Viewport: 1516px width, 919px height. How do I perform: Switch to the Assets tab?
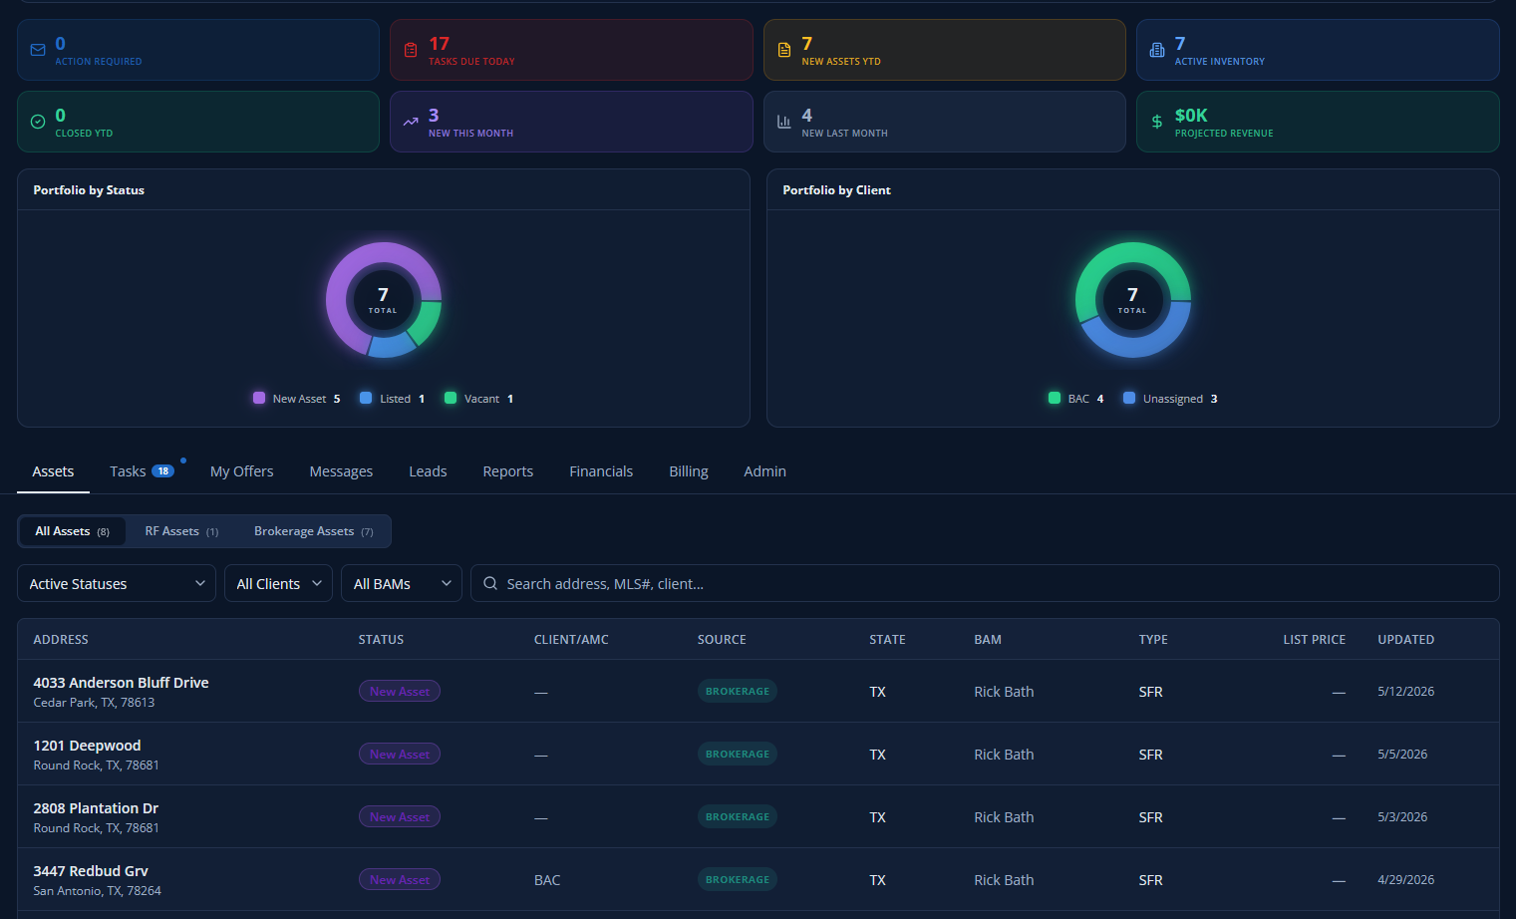(x=53, y=471)
